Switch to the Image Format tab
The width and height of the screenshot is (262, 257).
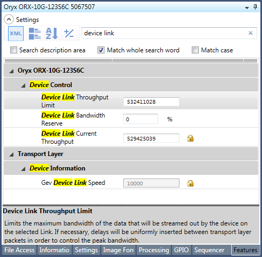[x=118, y=250]
